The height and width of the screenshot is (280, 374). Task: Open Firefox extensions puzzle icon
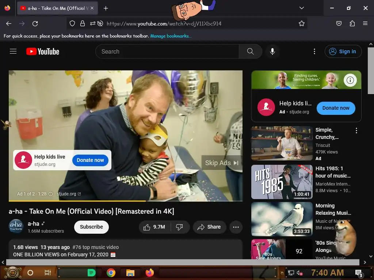(x=352, y=23)
